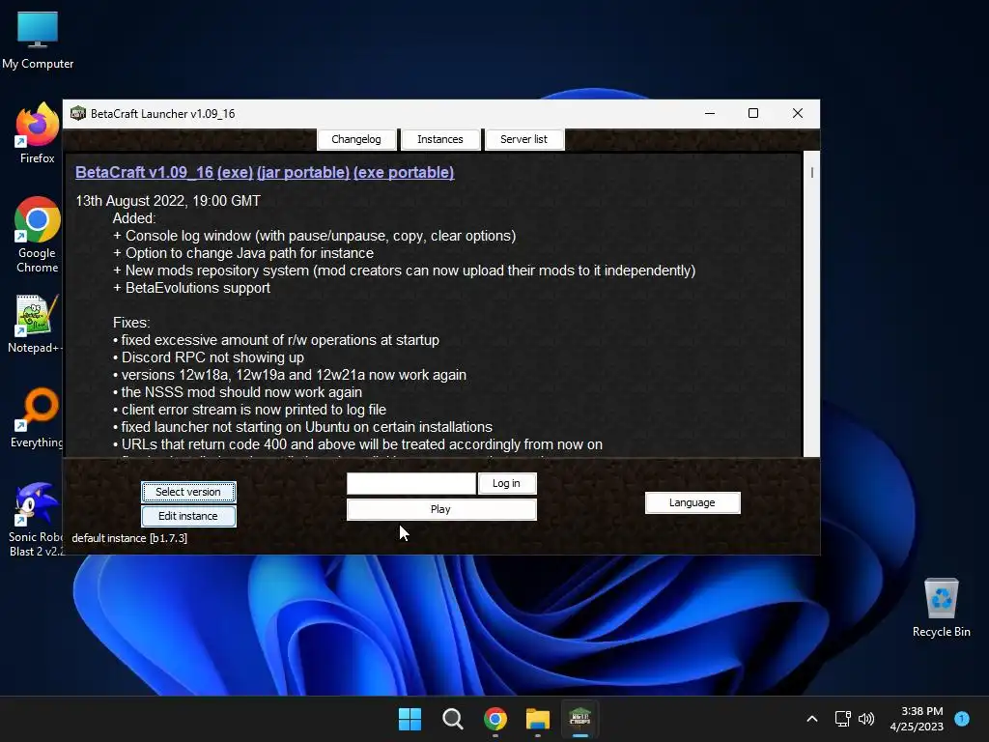Select the Firefox desktop shortcut
The image size is (989, 742).
(x=38, y=133)
